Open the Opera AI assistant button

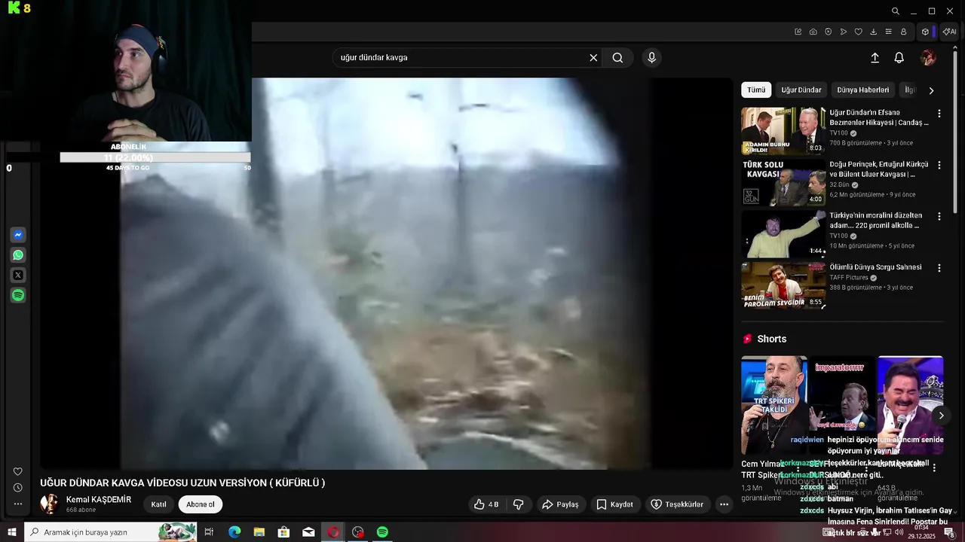tap(949, 32)
